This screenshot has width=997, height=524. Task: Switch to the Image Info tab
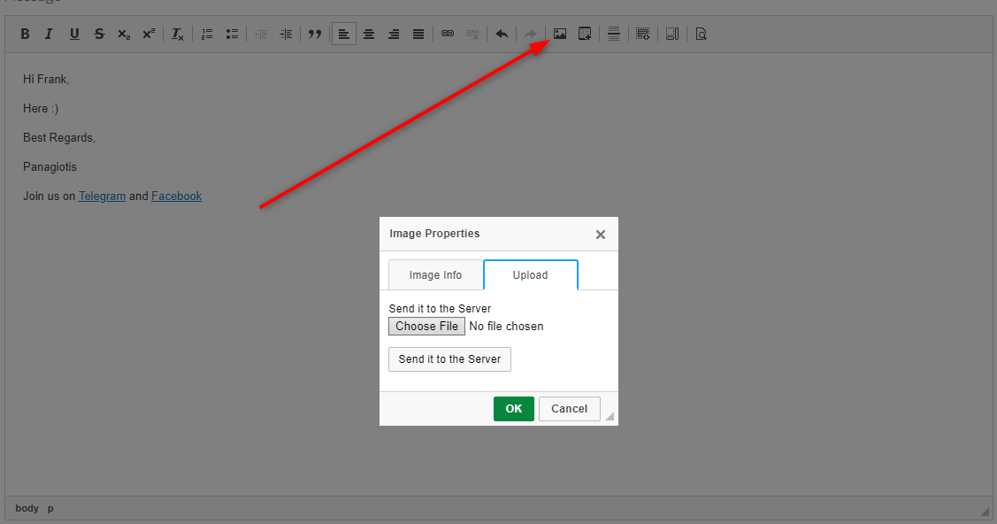[x=435, y=274]
